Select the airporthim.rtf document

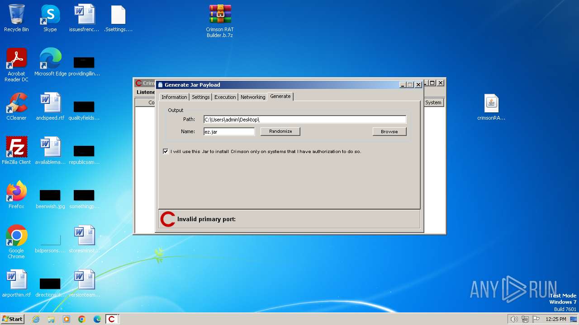(x=16, y=284)
